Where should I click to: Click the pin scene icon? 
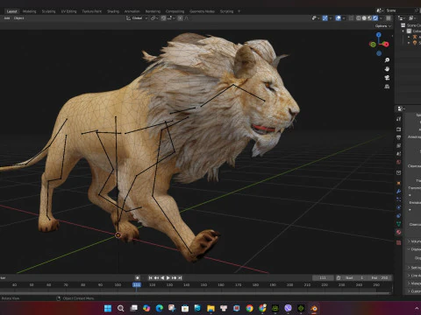point(417,10)
